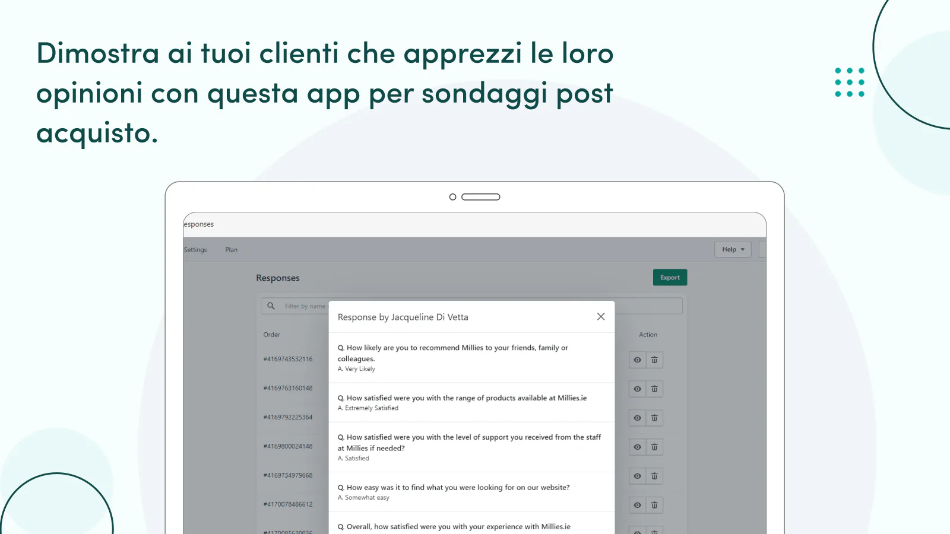Viewport: 950px width, 534px height.
Task: View response for order #4169743532116
Action: [637, 360]
